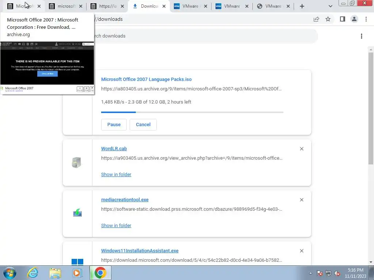Image resolution: width=374 pixels, height=280 pixels.
Task: Close the Downloads tab
Action: pos(164,6)
